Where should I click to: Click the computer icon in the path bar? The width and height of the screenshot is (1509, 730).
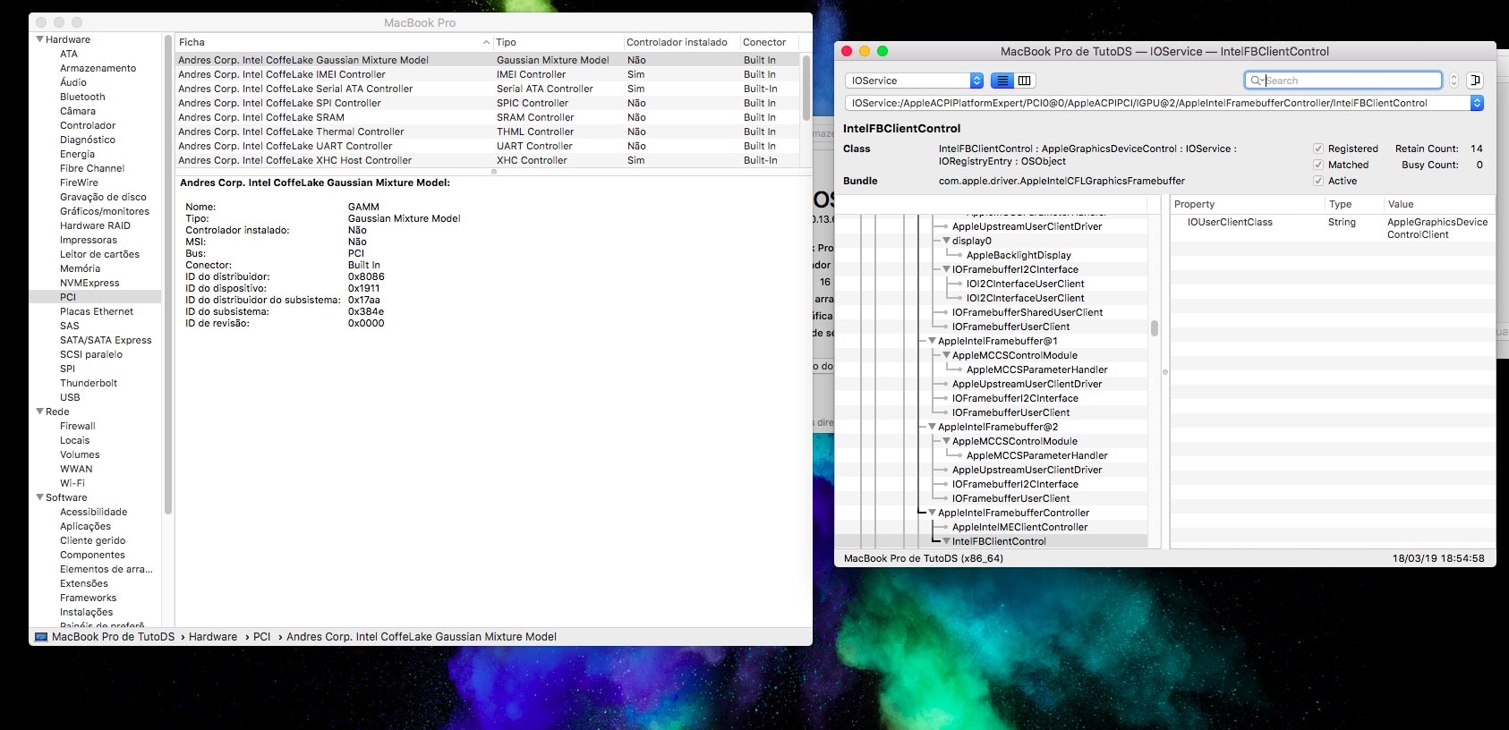[x=41, y=637]
